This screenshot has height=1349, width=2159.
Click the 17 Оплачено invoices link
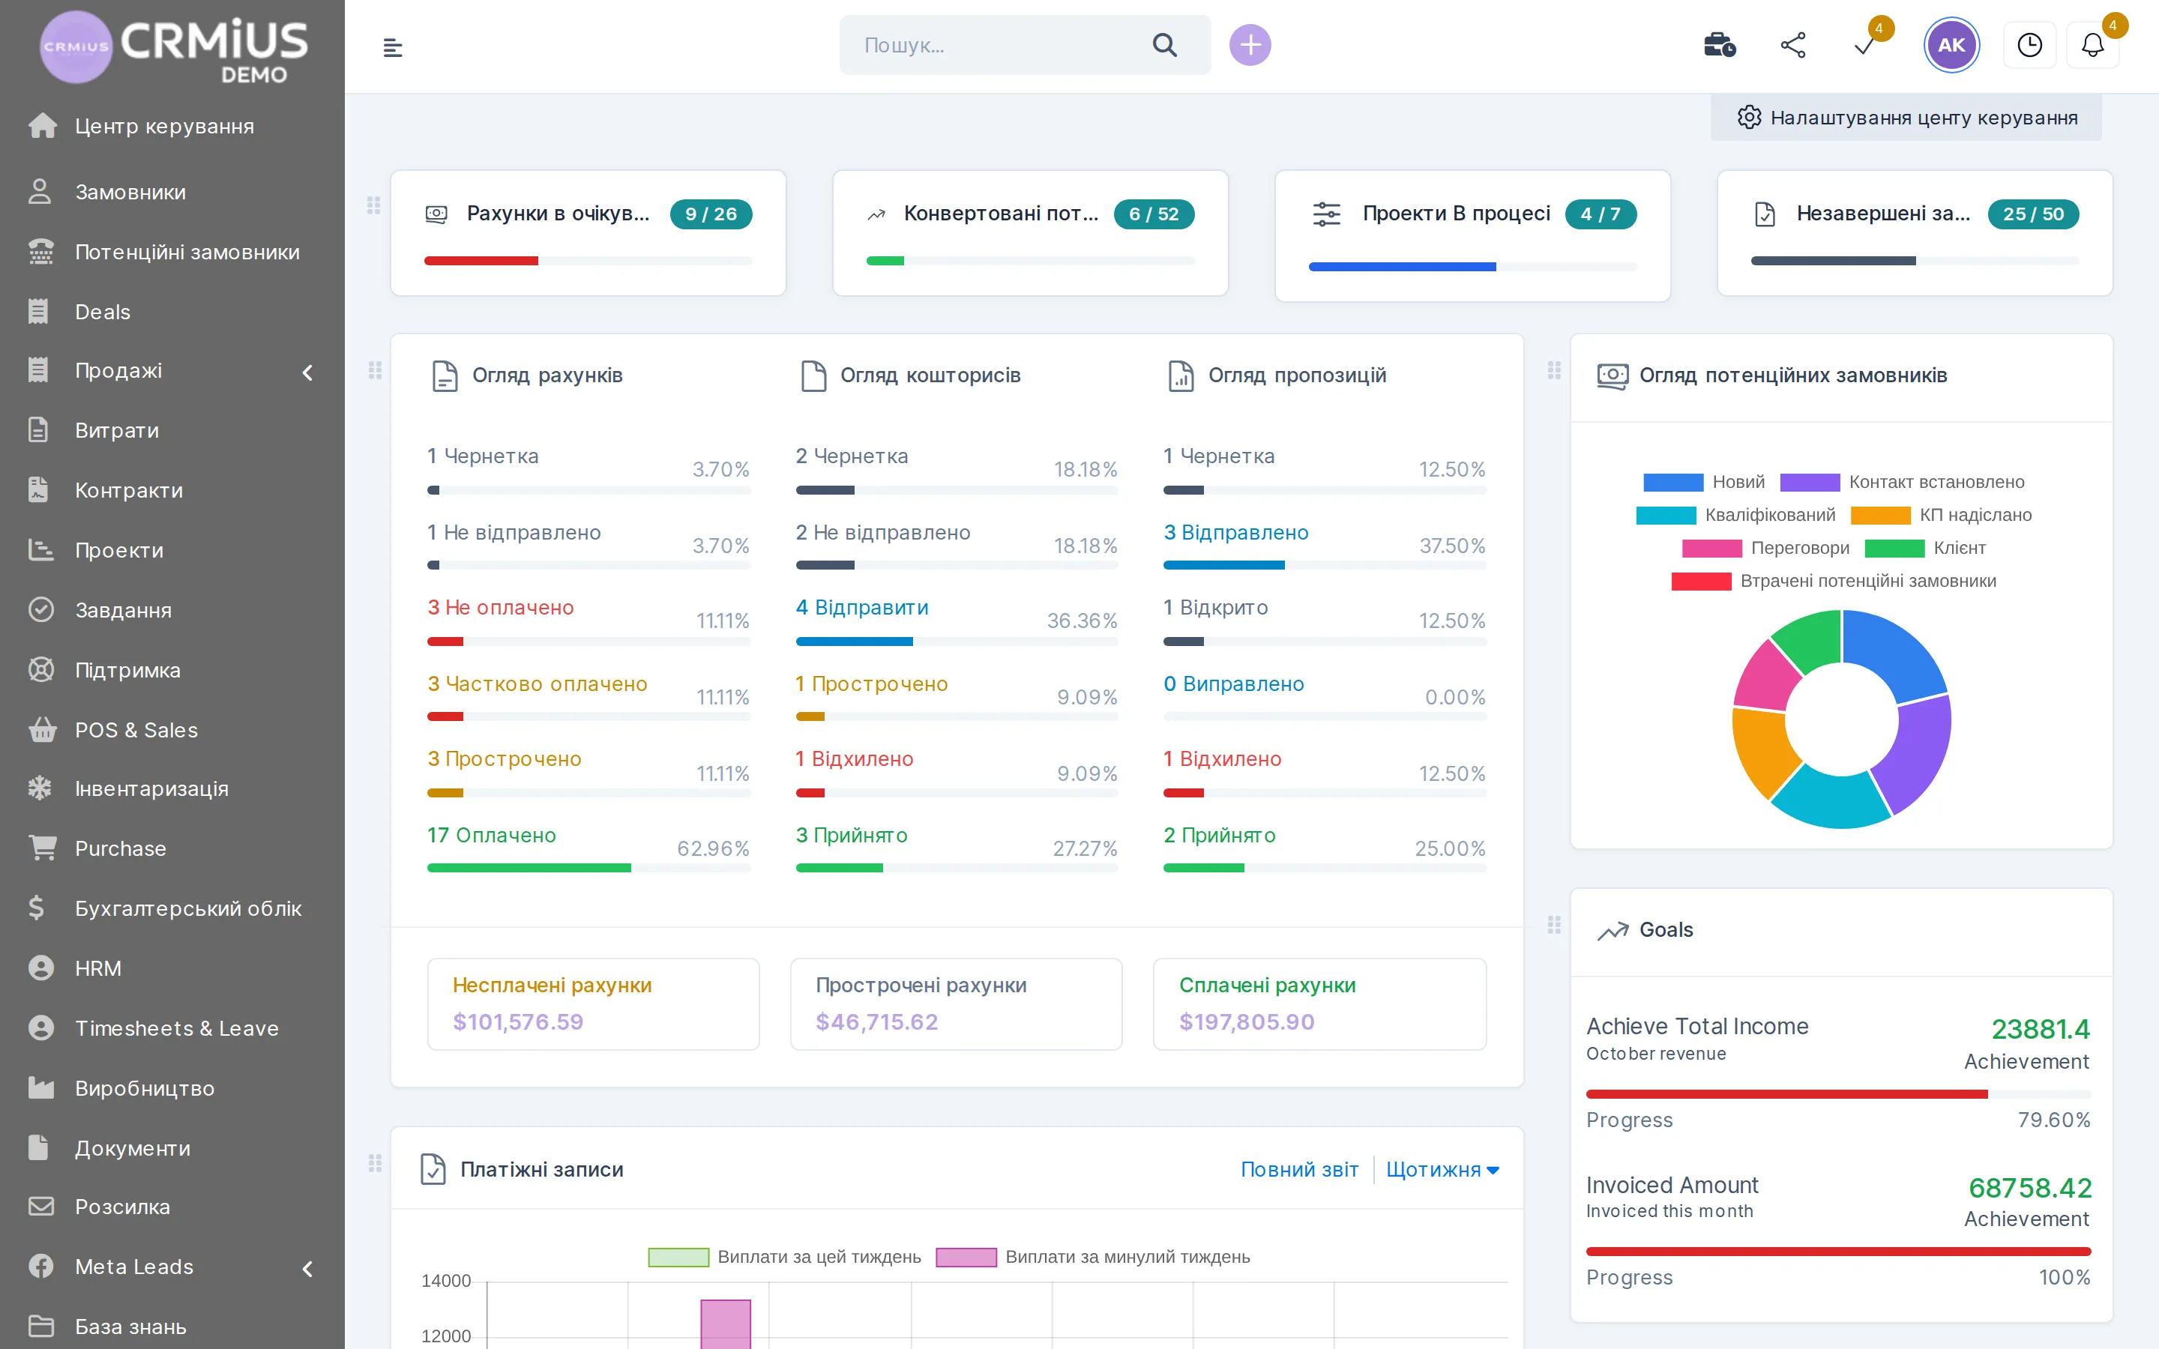[x=491, y=835]
